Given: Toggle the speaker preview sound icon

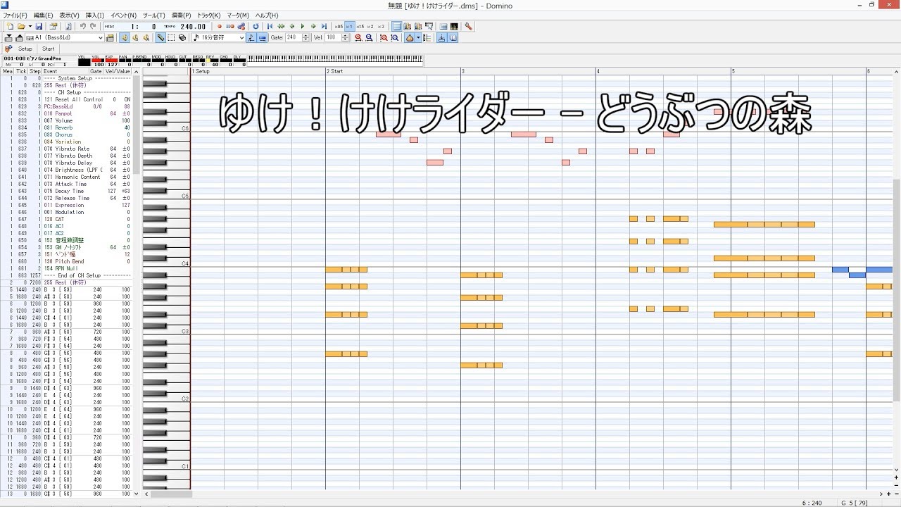Looking at the screenshot, I should [x=124, y=37].
